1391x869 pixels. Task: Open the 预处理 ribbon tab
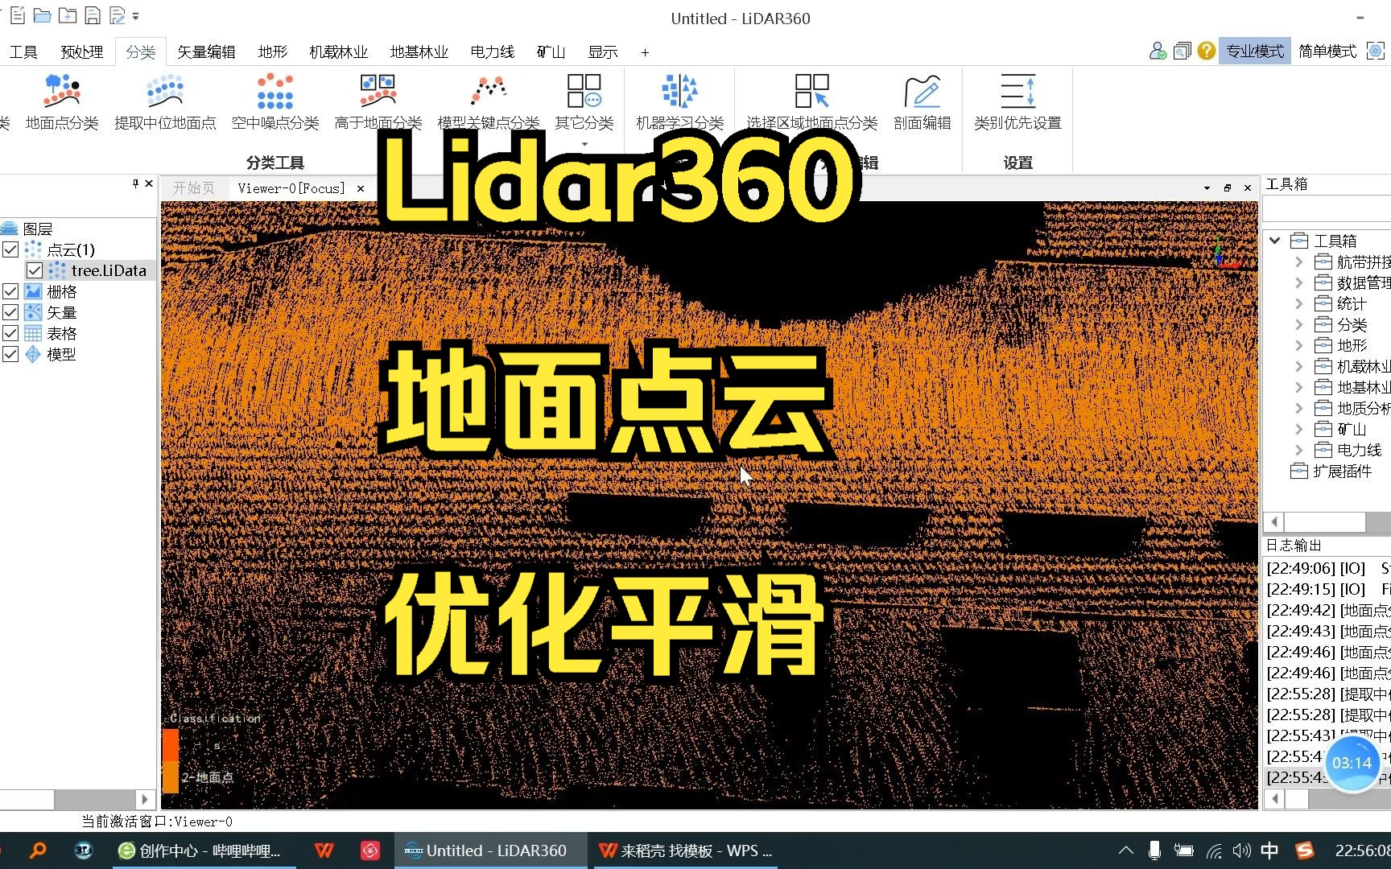[82, 52]
